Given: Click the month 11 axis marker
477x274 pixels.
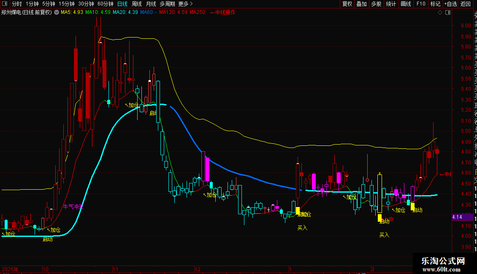Looking at the screenshot, I should 115,269.
